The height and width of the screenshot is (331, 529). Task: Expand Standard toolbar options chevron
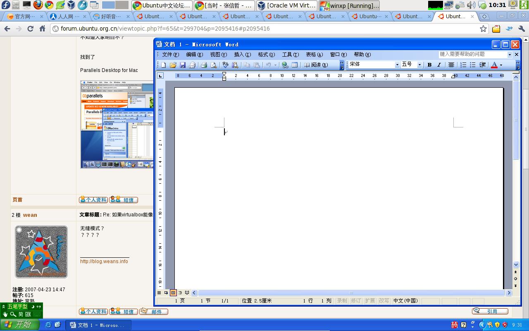point(342,65)
